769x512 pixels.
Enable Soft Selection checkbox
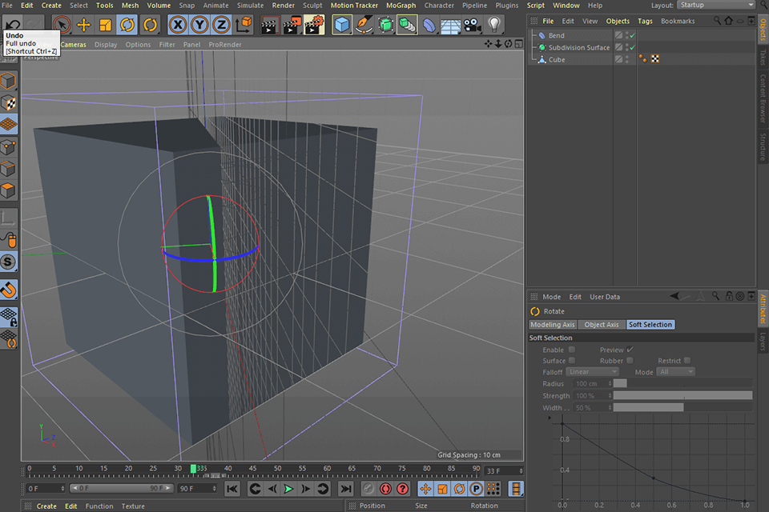(571, 350)
